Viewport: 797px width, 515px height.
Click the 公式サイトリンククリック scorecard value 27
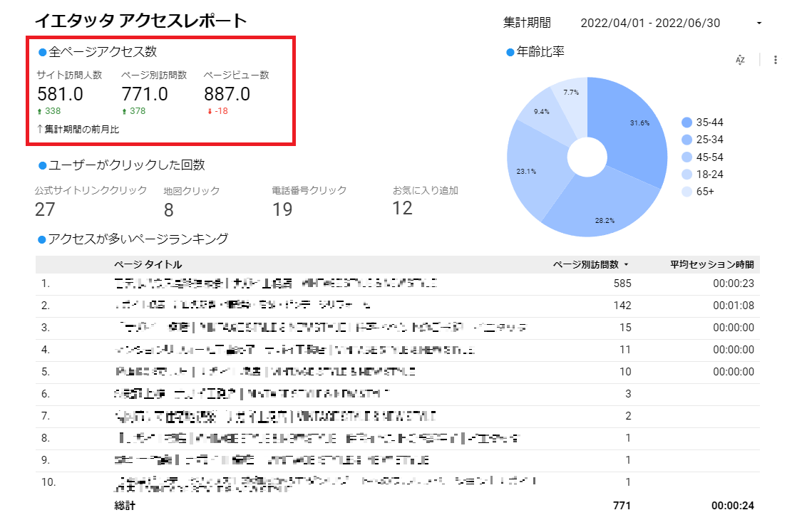click(x=45, y=209)
